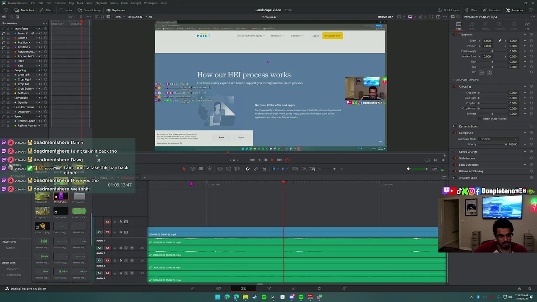Open the Composite Mode dropdown
The image size is (537, 302).
(498, 139)
